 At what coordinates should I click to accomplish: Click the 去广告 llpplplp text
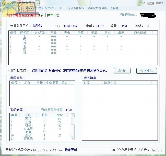tap(150, 150)
